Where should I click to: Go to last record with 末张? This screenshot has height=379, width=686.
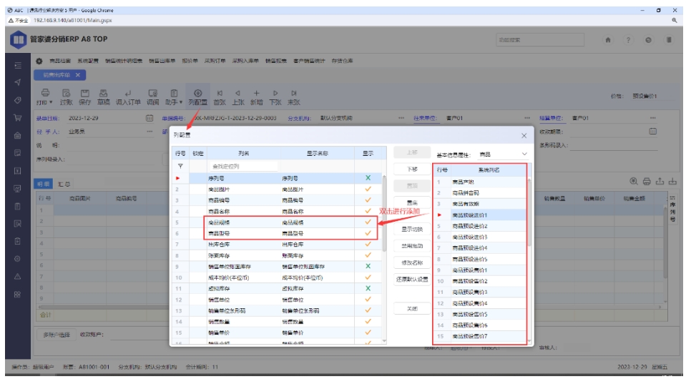pyautogui.click(x=293, y=93)
